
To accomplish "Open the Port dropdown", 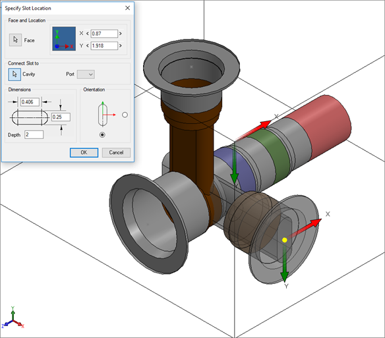I will [x=86, y=74].
